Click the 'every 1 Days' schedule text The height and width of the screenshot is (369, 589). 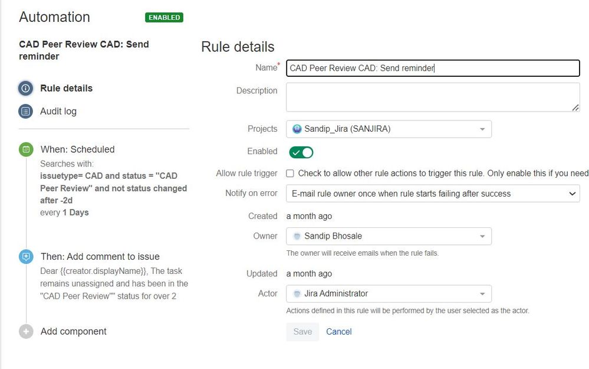(64, 213)
